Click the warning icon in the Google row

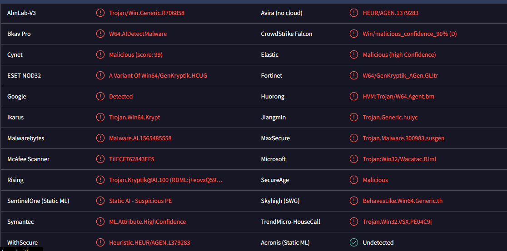100,96
